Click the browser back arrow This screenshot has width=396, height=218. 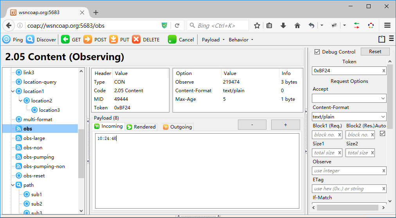(9, 25)
